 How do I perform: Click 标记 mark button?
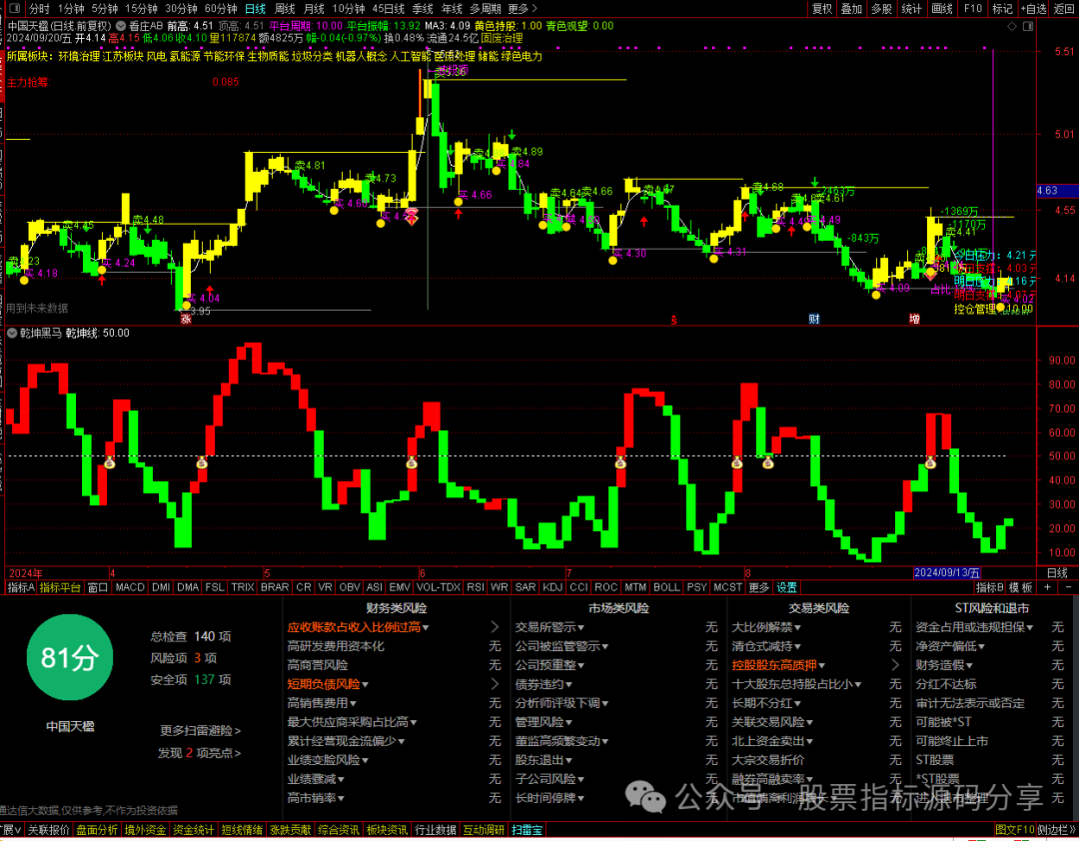tap(1002, 9)
